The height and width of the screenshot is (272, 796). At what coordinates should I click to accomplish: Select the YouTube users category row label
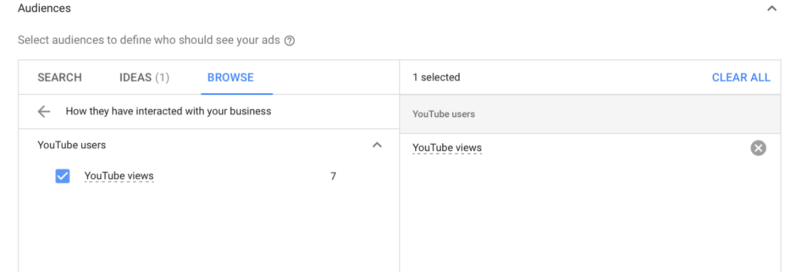(x=72, y=145)
